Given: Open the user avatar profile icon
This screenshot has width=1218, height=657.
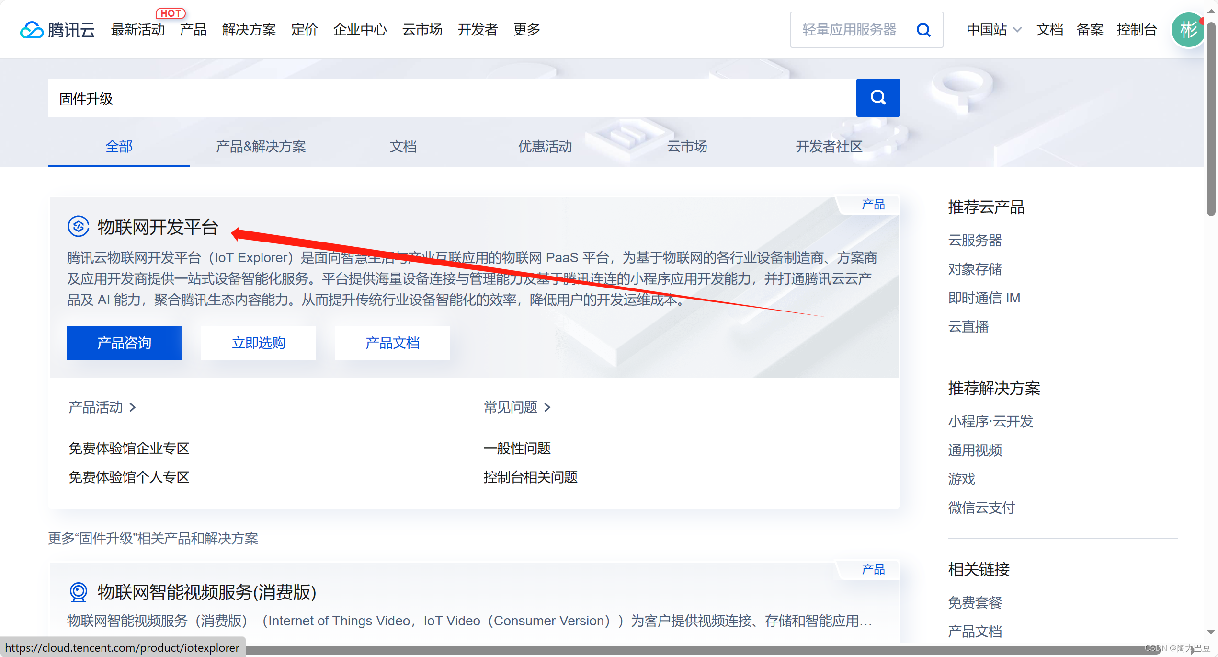Looking at the screenshot, I should pos(1187,30).
